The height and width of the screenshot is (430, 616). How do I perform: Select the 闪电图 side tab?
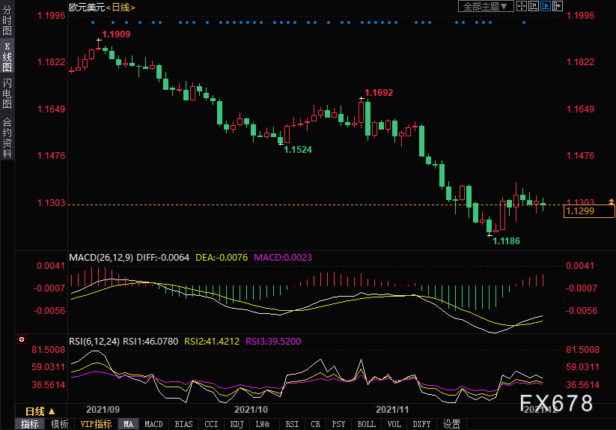pyautogui.click(x=7, y=94)
